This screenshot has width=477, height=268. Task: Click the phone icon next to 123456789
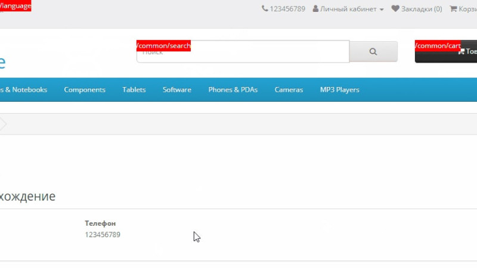265,9
